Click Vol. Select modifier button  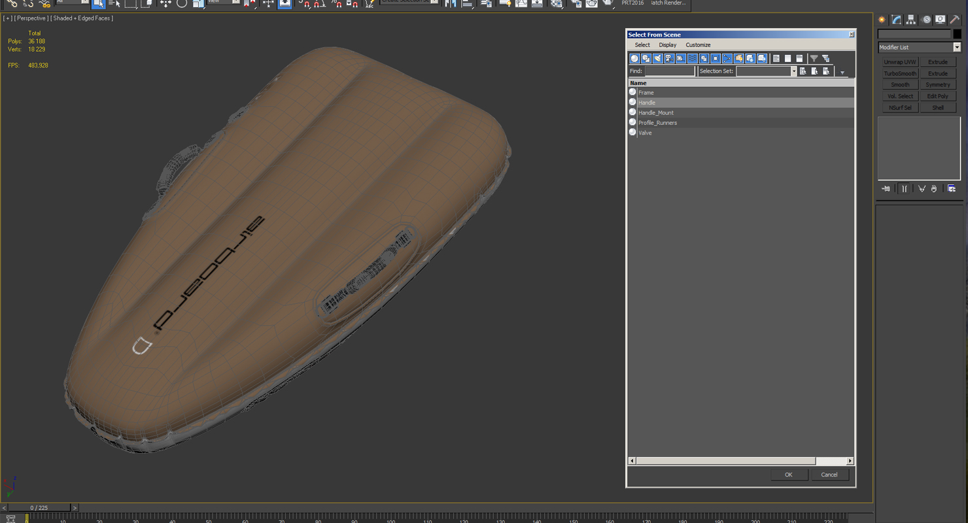[900, 96]
